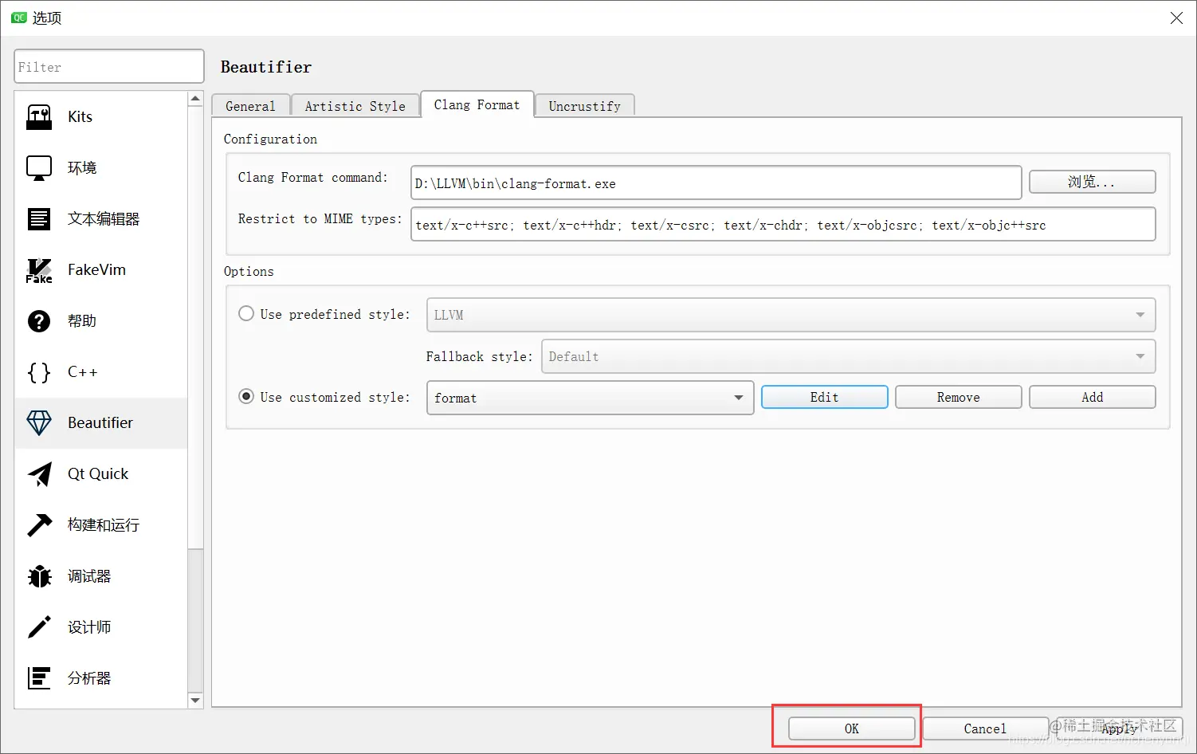
Task: Click the Edit style button
Action: click(824, 397)
